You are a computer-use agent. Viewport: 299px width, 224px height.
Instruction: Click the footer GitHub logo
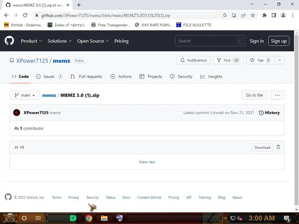(8, 197)
